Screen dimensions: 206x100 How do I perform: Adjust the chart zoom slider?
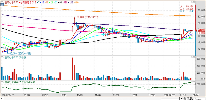pyautogui.click(x=200, y=98)
